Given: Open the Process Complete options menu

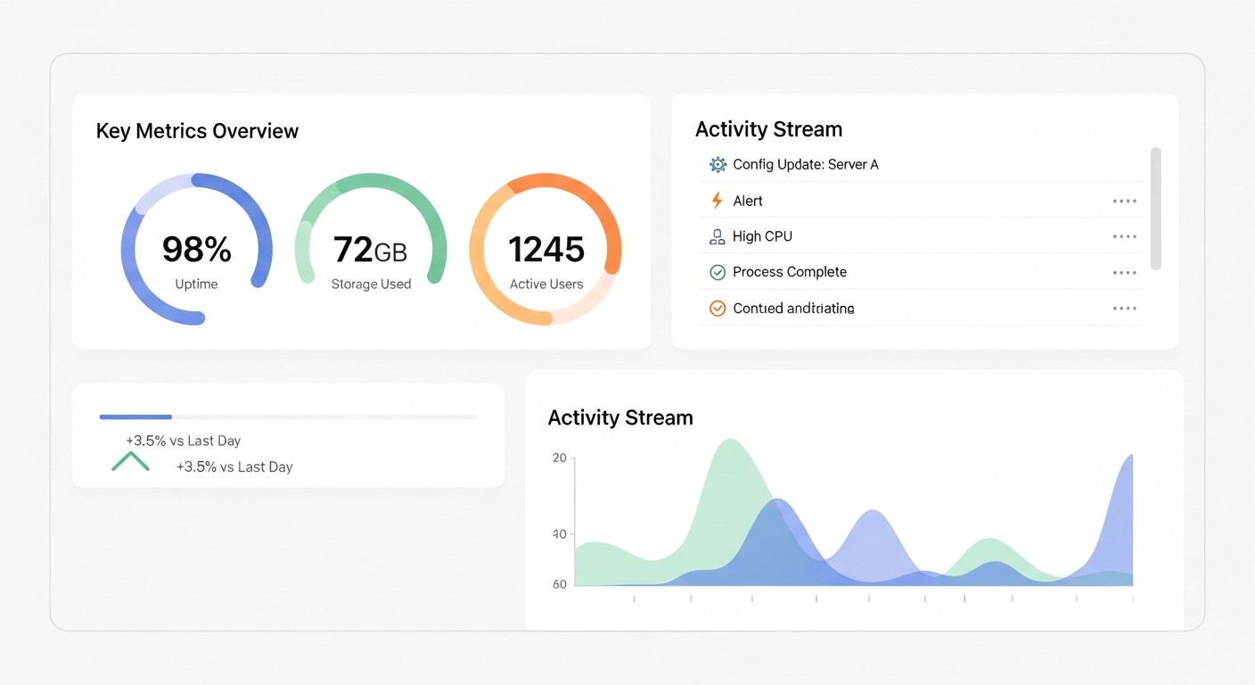Looking at the screenshot, I should (x=1124, y=271).
